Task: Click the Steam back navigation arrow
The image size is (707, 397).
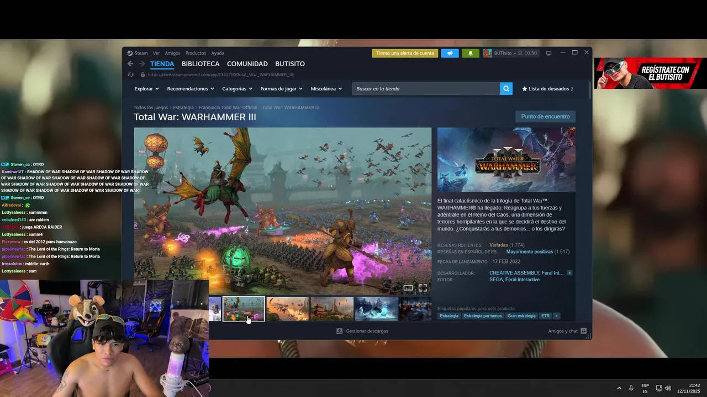Action: (130, 64)
